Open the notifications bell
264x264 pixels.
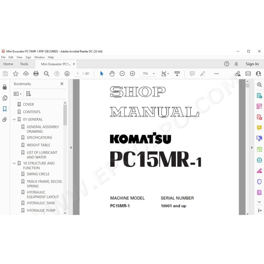tap(236, 64)
